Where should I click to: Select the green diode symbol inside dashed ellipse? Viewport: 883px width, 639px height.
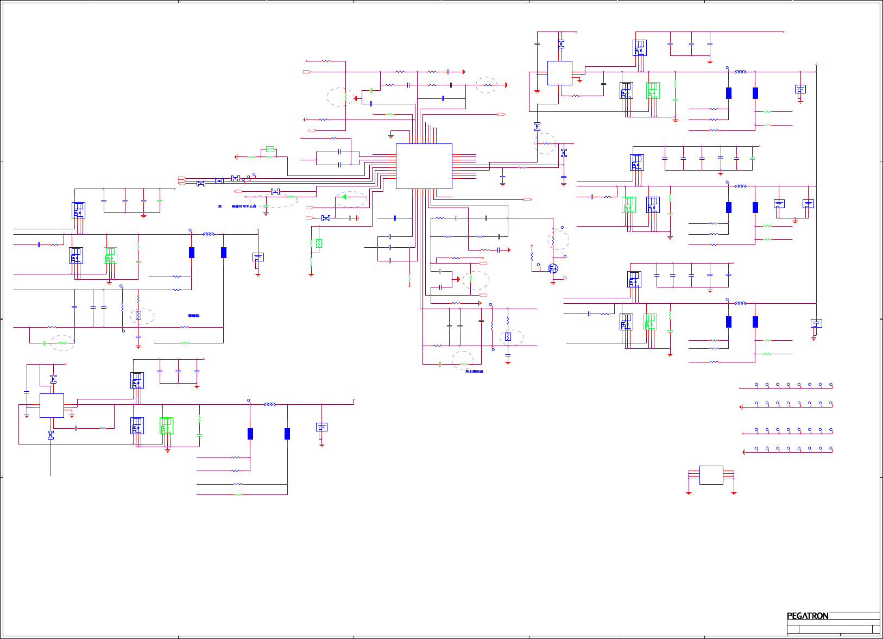coord(344,197)
